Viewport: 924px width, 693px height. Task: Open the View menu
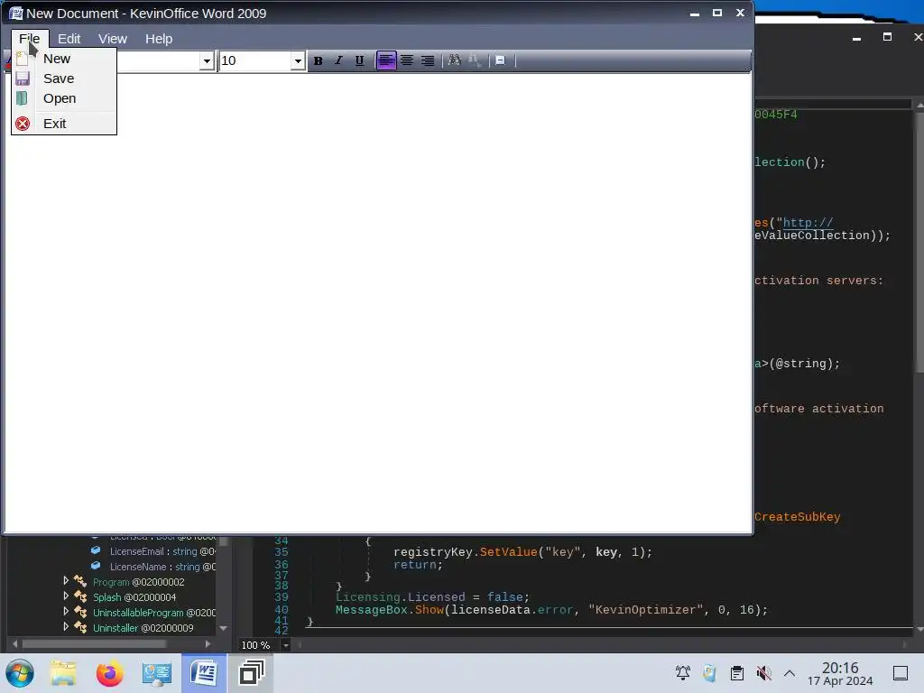(113, 39)
